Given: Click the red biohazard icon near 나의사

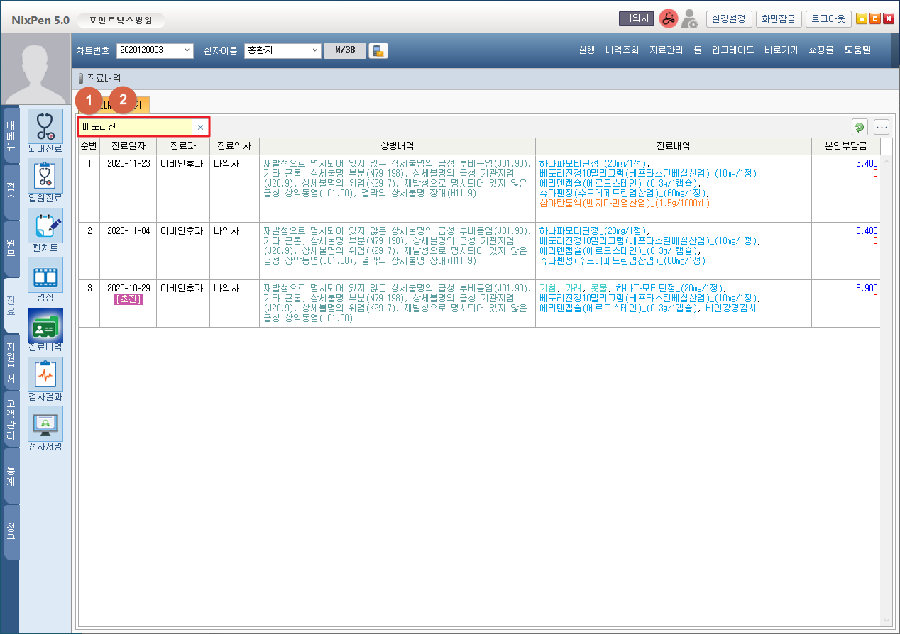Looking at the screenshot, I should [x=668, y=19].
